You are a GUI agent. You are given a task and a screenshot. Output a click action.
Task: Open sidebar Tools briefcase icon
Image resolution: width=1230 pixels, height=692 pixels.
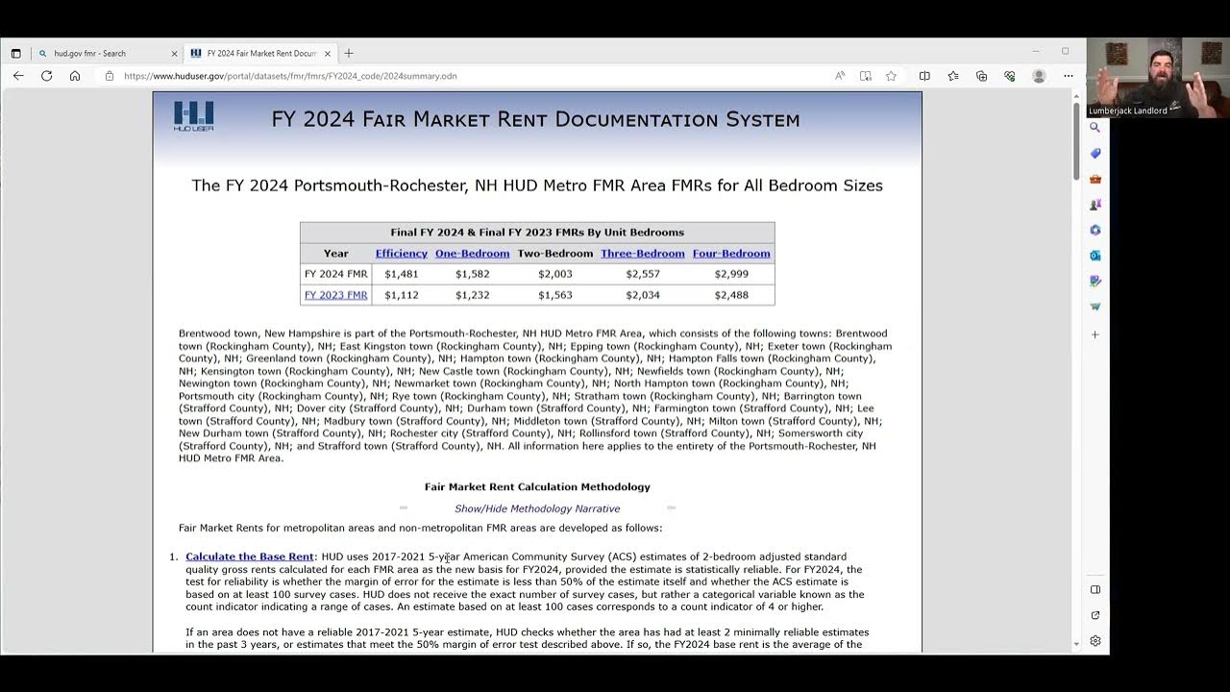(1095, 179)
